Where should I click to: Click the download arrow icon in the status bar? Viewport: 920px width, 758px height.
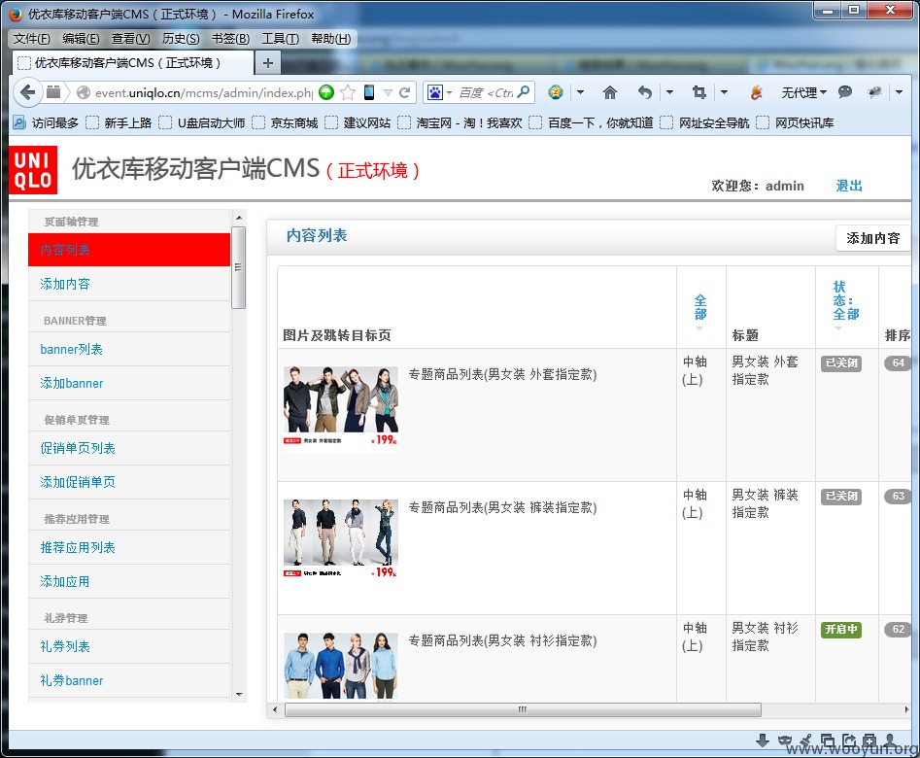tap(763, 741)
